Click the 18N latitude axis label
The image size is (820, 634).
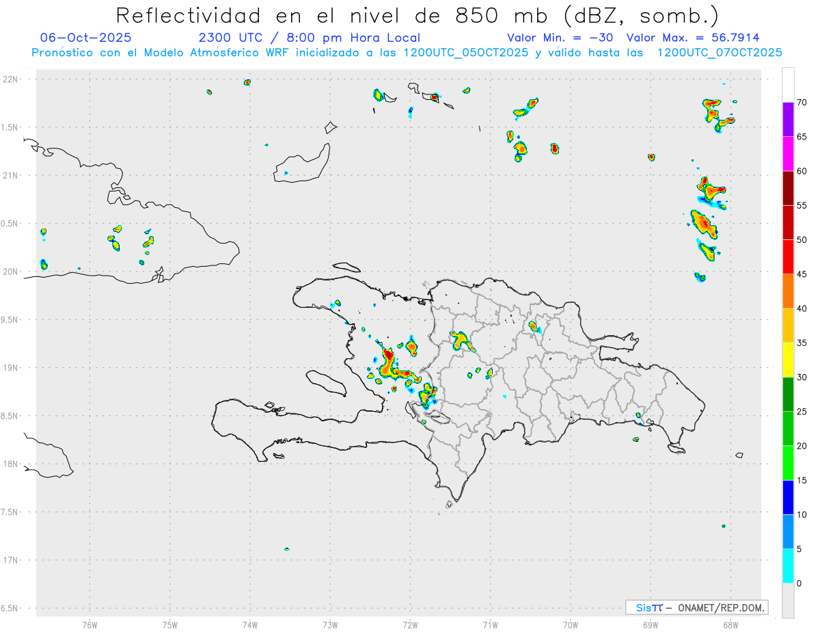(12, 464)
